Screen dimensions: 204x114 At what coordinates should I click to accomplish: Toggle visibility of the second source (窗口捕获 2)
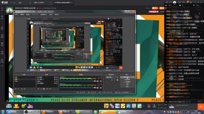tap(55, 79)
